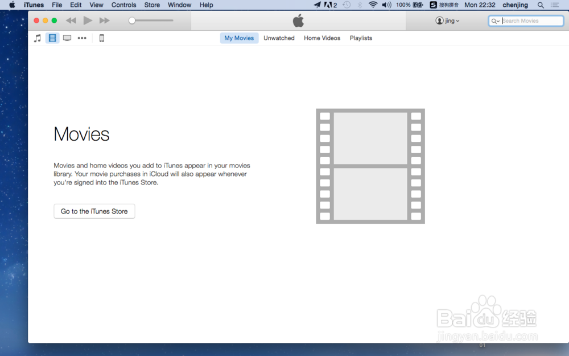Open Spotlight search in menu bar
This screenshot has width=569, height=356.
coord(541,5)
